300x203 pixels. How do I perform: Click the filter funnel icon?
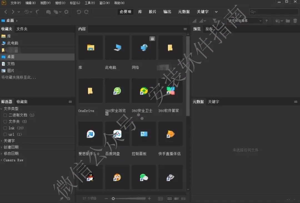[215, 21]
